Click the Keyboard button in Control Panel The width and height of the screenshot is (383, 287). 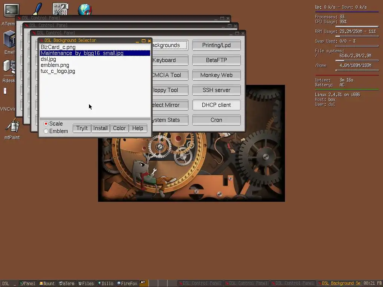coord(170,60)
